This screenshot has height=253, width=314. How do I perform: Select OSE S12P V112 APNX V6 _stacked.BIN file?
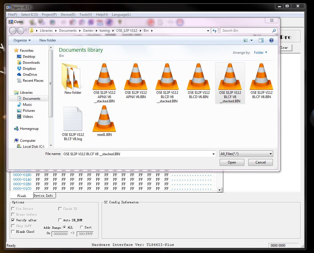click(x=104, y=83)
